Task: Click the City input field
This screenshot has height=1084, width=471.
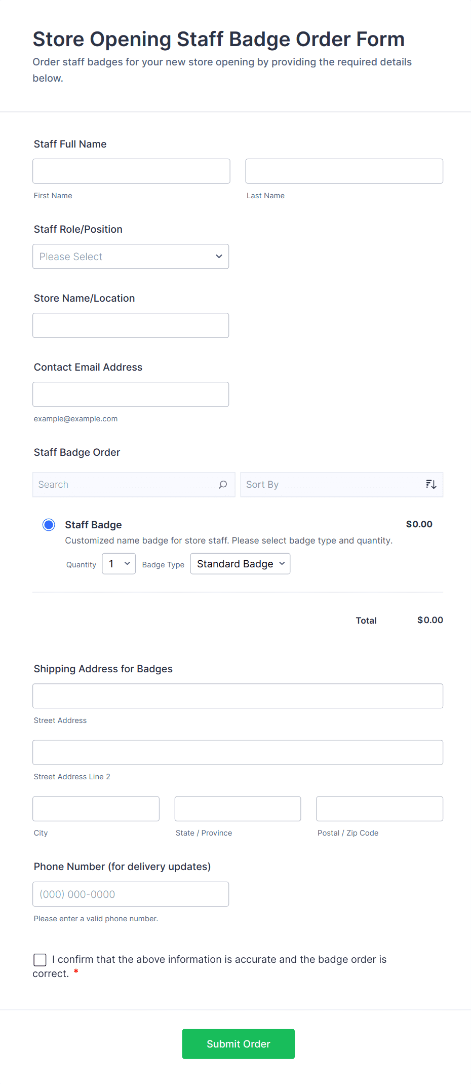Action: tap(96, 809)
